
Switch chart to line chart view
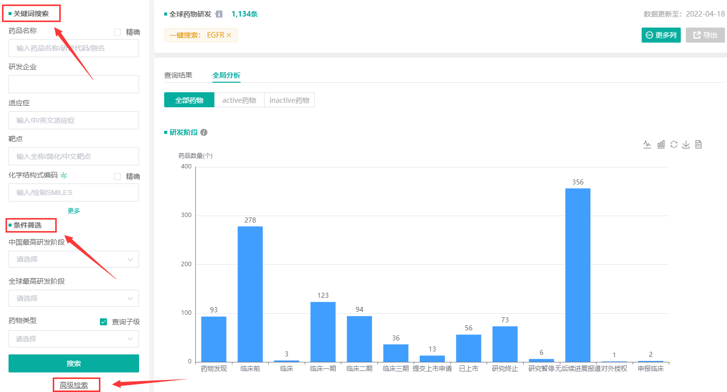(x=647, y=144)
